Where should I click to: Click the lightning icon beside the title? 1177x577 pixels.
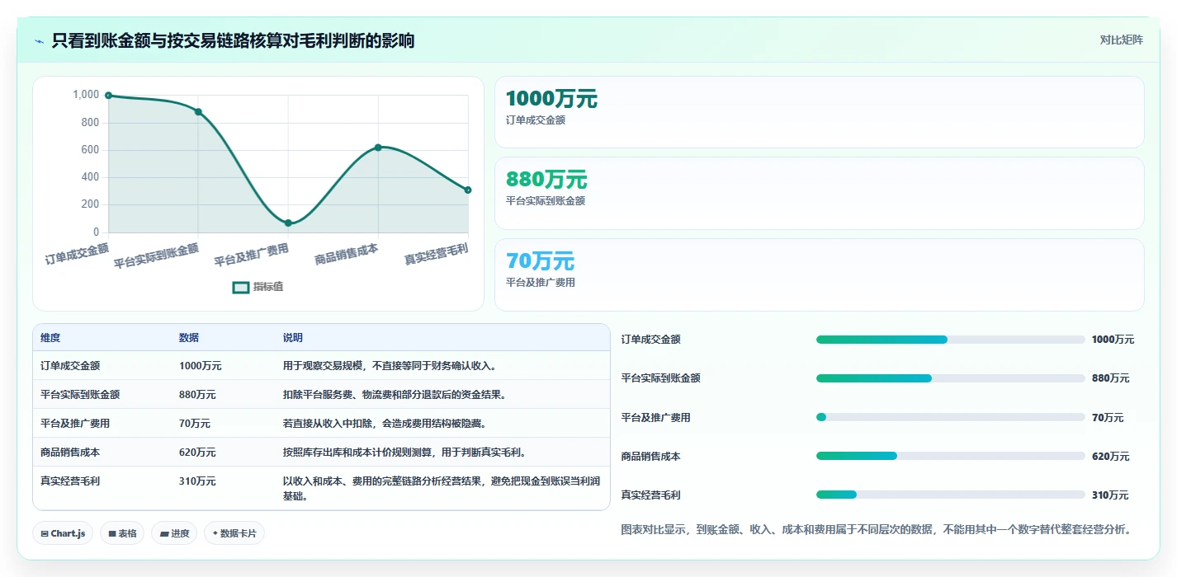(40, 41)
